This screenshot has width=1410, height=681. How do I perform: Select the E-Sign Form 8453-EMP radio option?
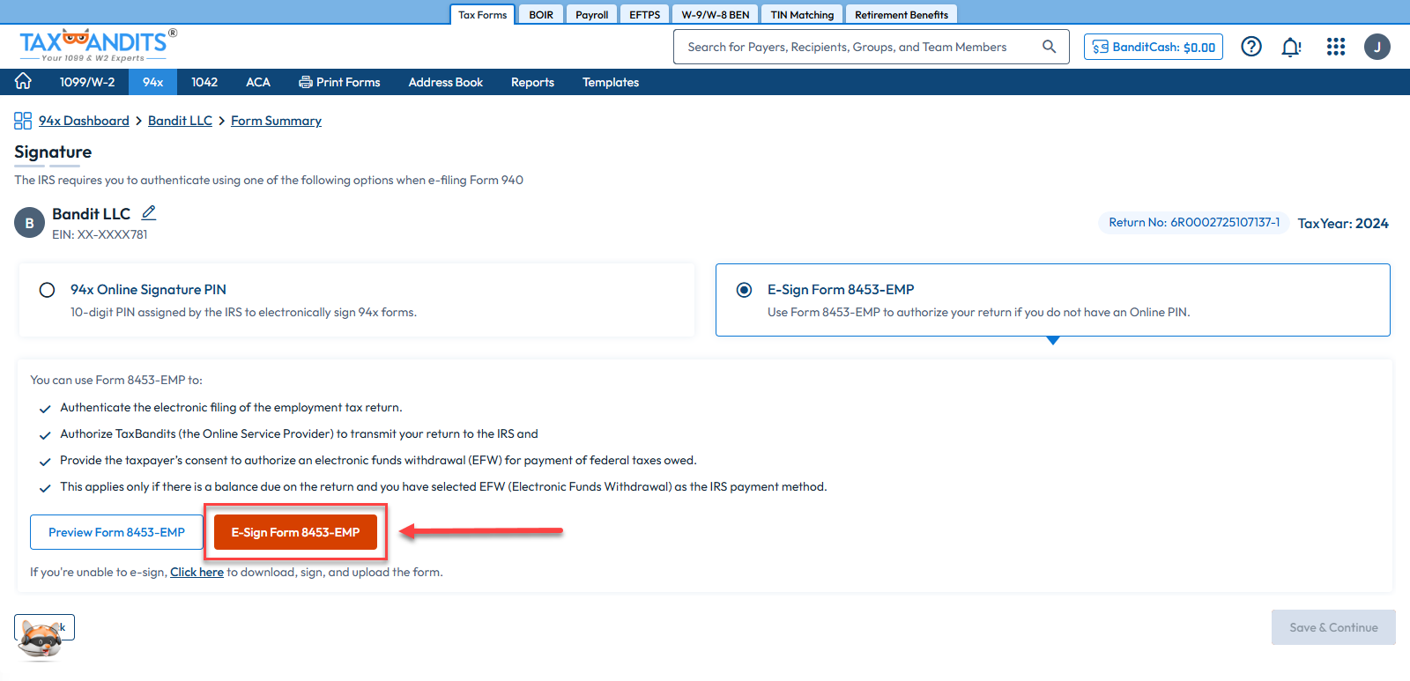[745, 290]
